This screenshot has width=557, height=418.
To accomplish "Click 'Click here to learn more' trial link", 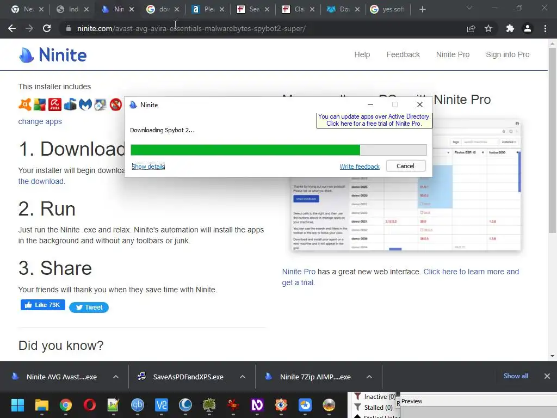I will point(471,272).
